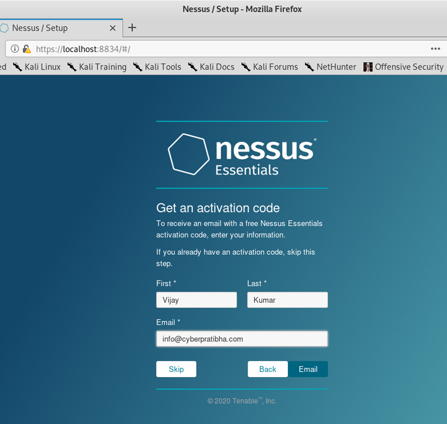Click the 'First *' field label
This screenshot has width=447, height=424.
point(166,284)
